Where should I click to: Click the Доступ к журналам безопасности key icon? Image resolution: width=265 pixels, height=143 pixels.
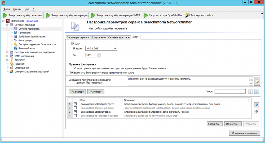pyautogui.click(x=16, y=44)
